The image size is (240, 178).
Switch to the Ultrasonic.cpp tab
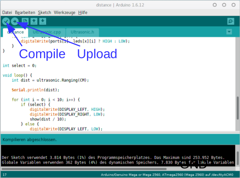tap(47, 32)
